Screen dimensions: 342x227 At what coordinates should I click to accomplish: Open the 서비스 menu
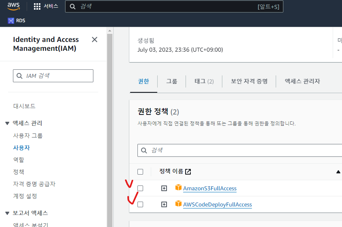(x=51, y=6)
